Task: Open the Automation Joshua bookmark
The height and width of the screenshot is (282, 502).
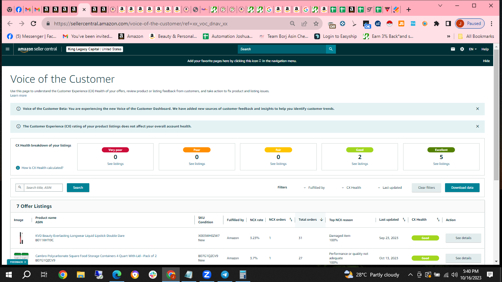Action: (x=228, y=36)
